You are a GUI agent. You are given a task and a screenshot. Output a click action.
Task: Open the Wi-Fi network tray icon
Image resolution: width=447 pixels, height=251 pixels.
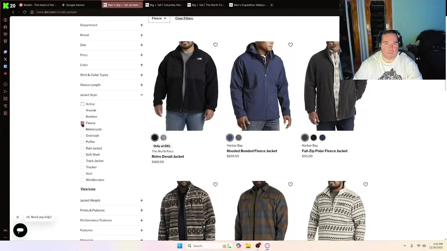418,246
